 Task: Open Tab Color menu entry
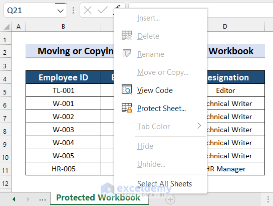point(160,127)
